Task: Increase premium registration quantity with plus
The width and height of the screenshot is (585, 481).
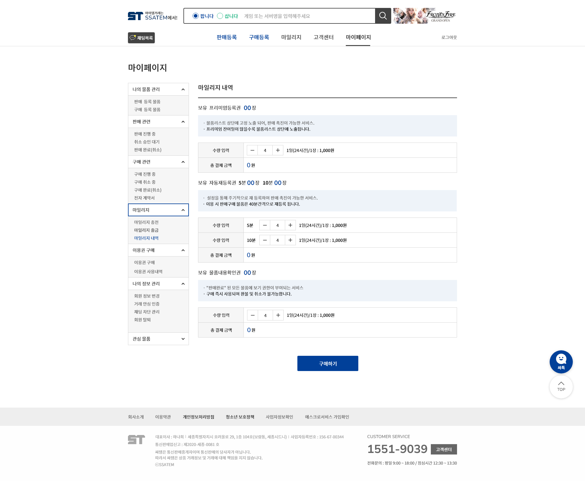Action: (278, 150)
